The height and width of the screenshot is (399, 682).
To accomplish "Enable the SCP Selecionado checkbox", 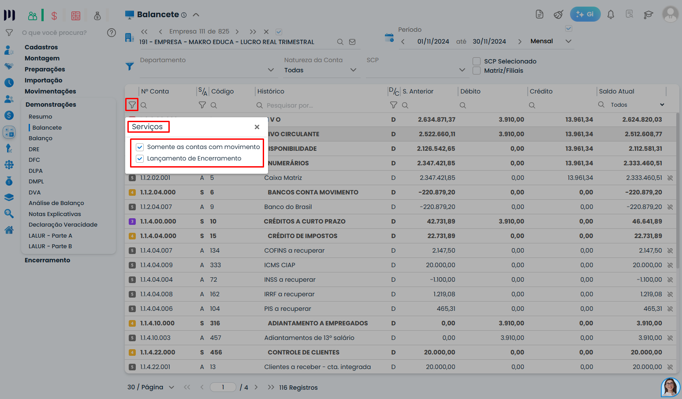I will pos(477,61).
